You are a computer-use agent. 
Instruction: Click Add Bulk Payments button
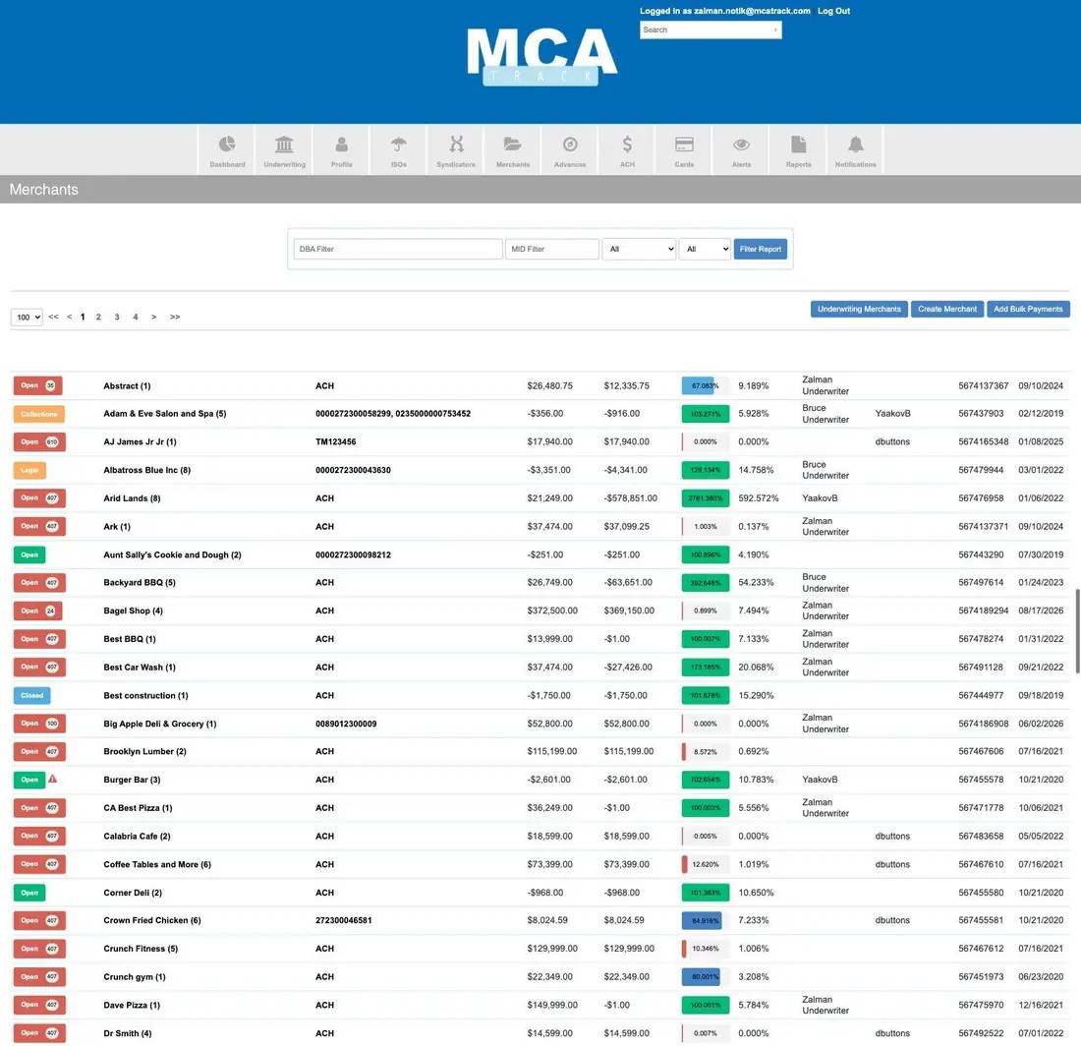click(1028, 309)
